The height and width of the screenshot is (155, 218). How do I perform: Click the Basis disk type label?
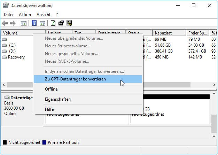[9, 103]
